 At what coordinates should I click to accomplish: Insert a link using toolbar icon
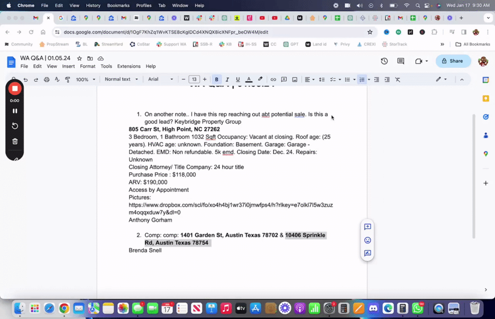coord(274,80)
